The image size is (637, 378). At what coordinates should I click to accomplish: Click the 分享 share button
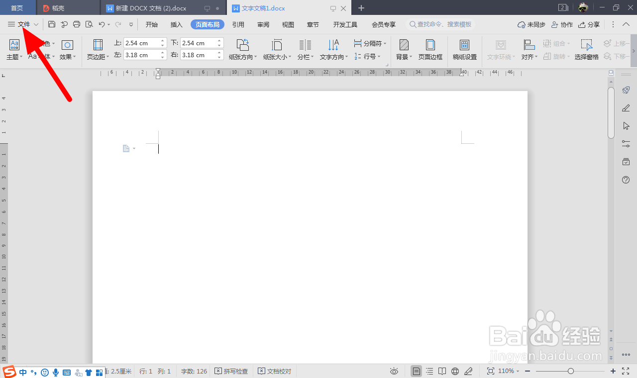589,24
